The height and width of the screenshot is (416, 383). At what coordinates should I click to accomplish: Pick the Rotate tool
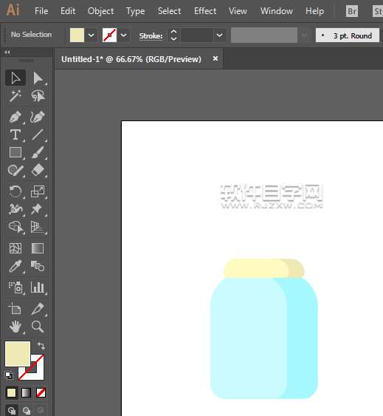coord(15,191)
